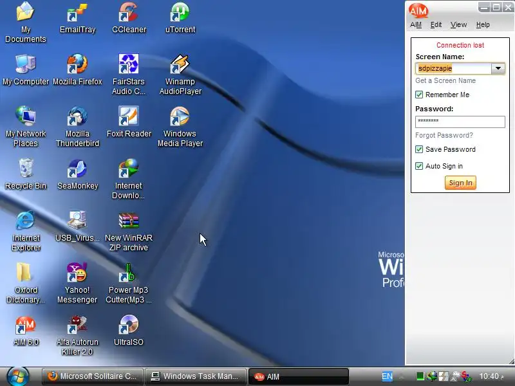Open the Edit menu in AIM

[x=436, y=24]
